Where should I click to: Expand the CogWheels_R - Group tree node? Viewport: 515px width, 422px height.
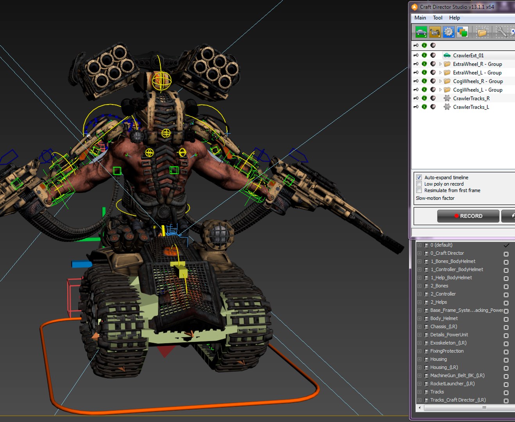coord(440,81)
